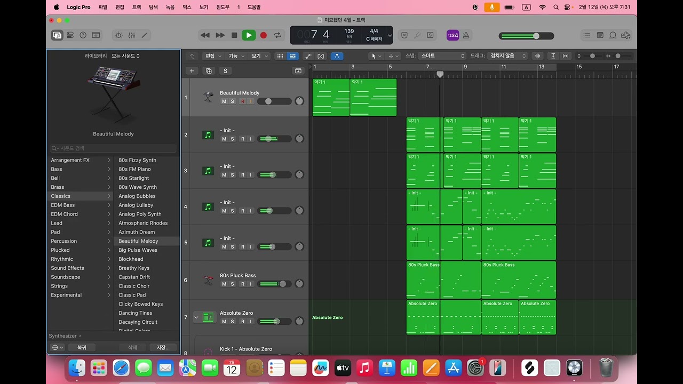Open the 보기 dropdown in tracks toolbar
Screen dimensions: 683x384
[259, 56]
